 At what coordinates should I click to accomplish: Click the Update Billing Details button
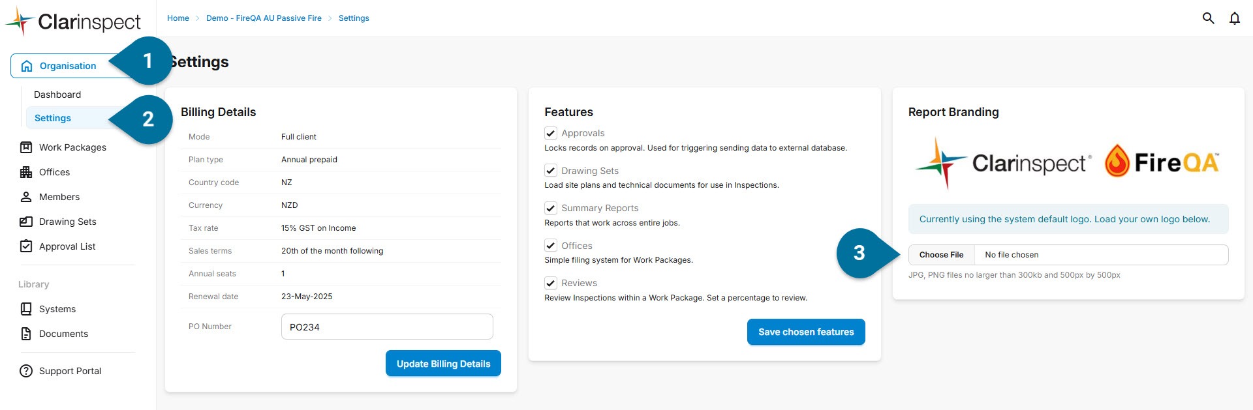point(443,364)
